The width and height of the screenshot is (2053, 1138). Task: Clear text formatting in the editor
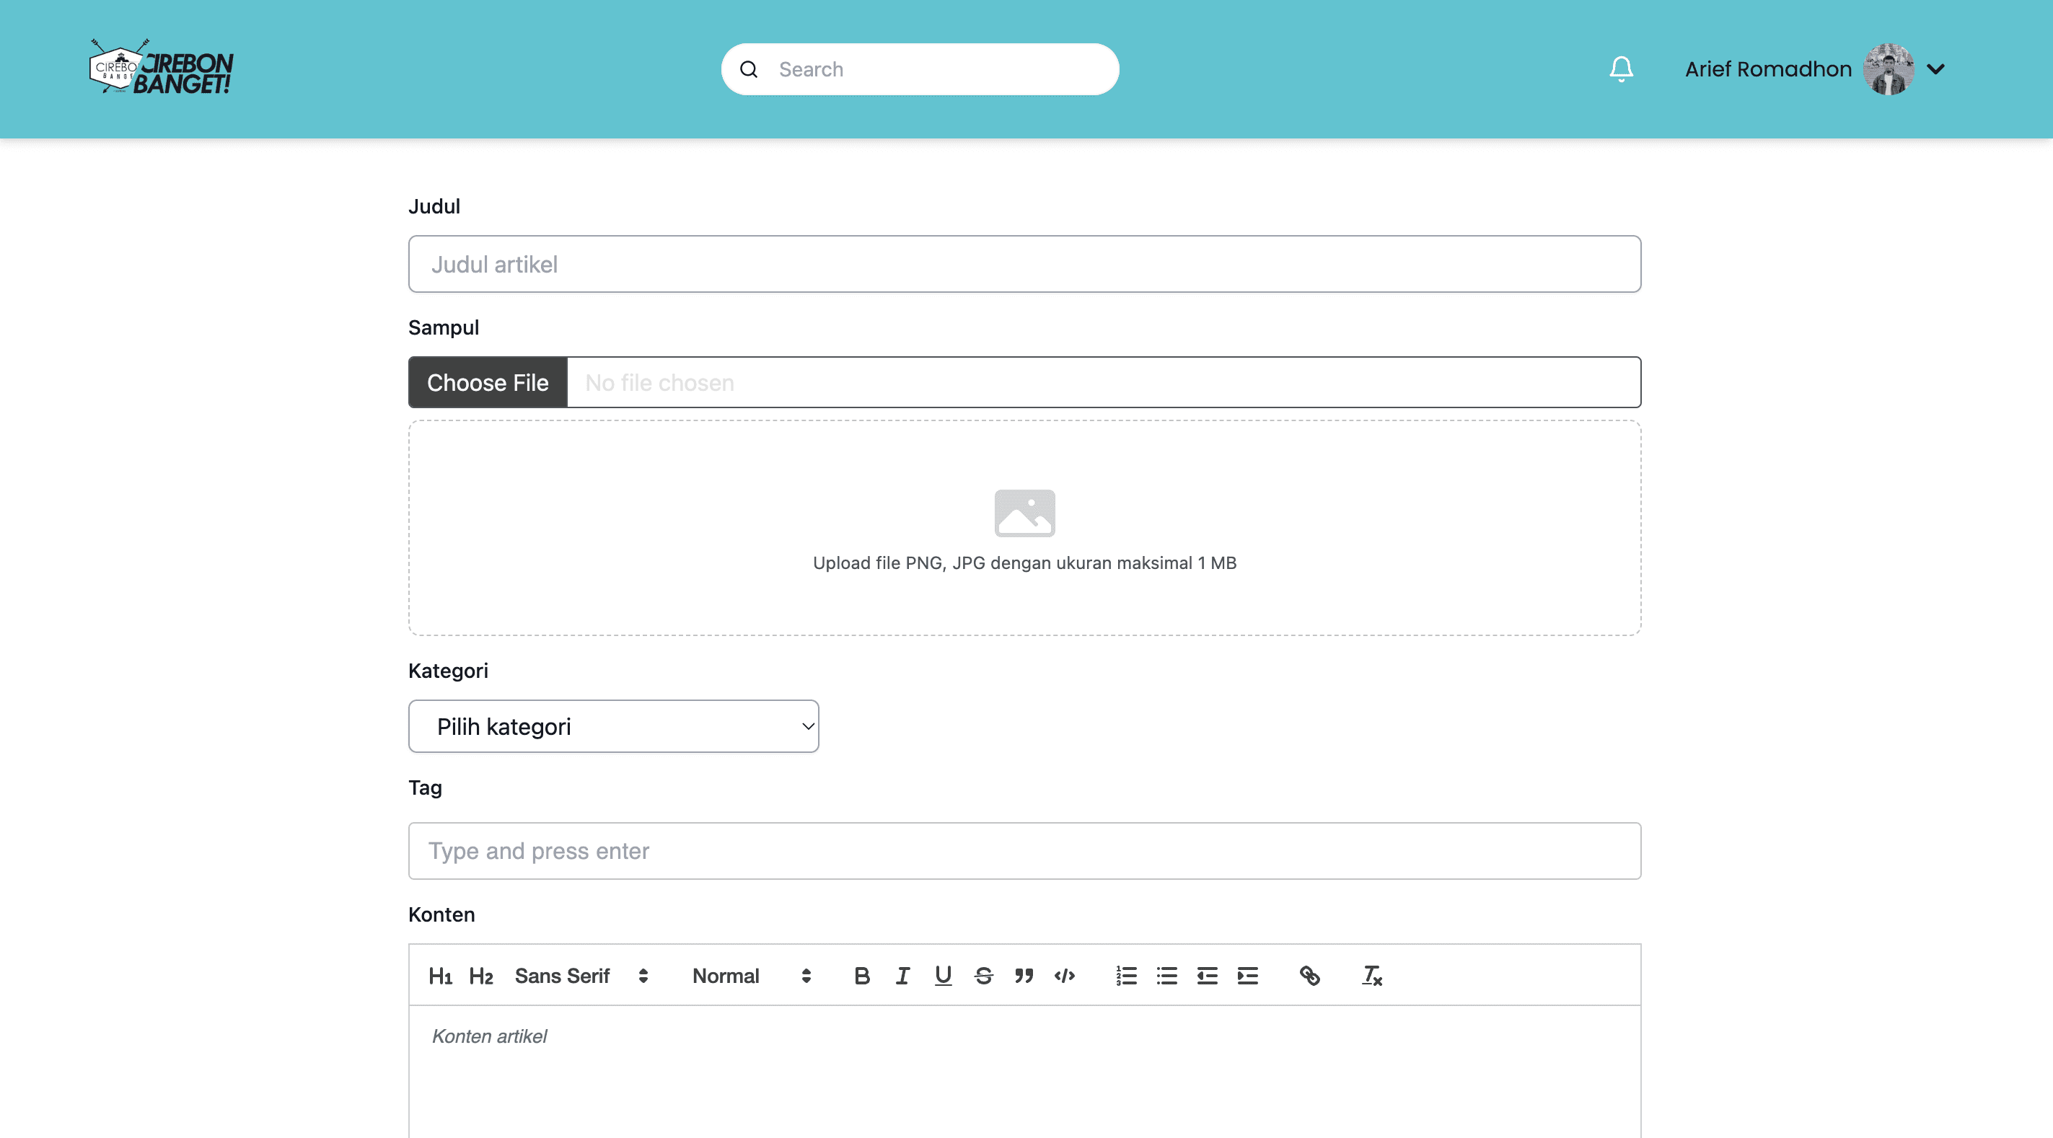pos(1371,976)
